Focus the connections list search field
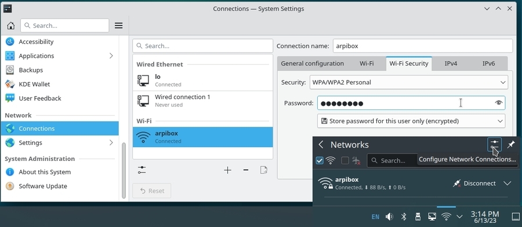This screenshot has height=227, width=522. point(203,46)
